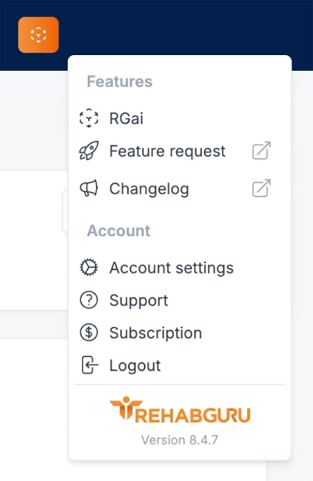Image resolution: width=313 pixels, height=481 pixels.
Task: Go to Support page
Action: [x=139, y=301]
